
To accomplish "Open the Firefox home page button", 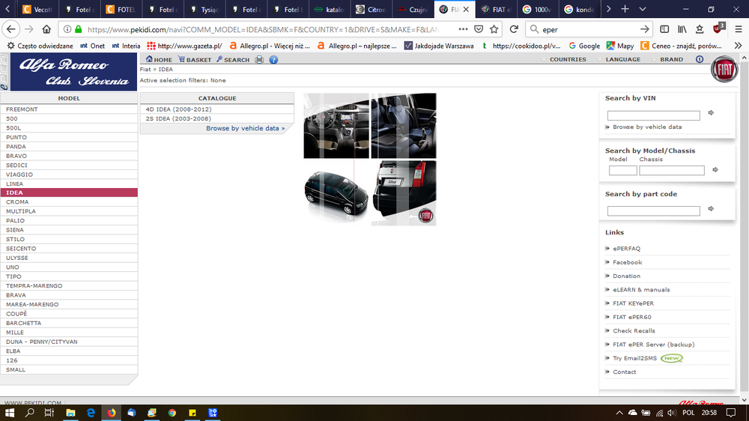I will 46,29.
